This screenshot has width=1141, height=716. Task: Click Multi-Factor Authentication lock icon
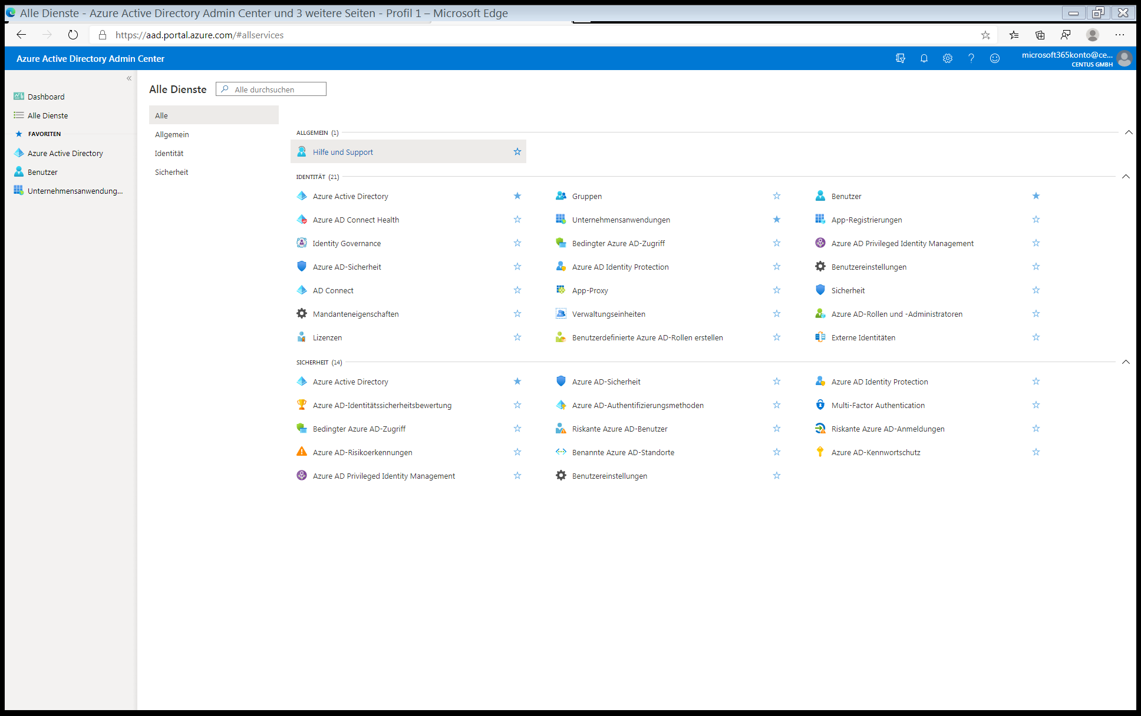coord(820,405)
